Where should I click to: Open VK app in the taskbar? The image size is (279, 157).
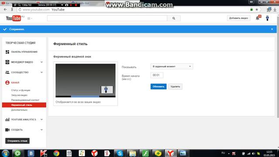tap(31, 153)
